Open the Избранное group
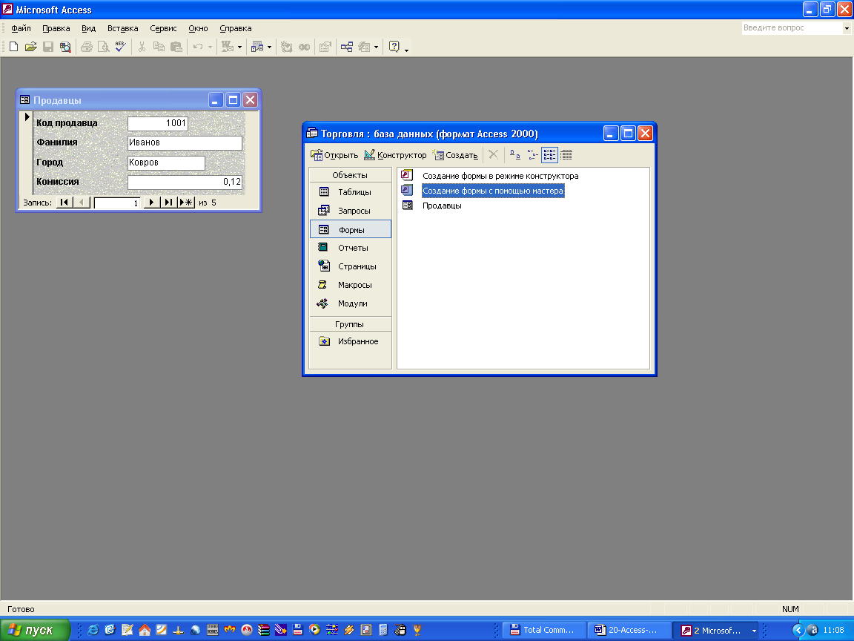 click(x=350, y=341)
